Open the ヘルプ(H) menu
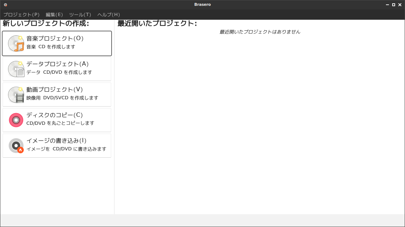Screen dimensions: 405x227 coord(109,15)
